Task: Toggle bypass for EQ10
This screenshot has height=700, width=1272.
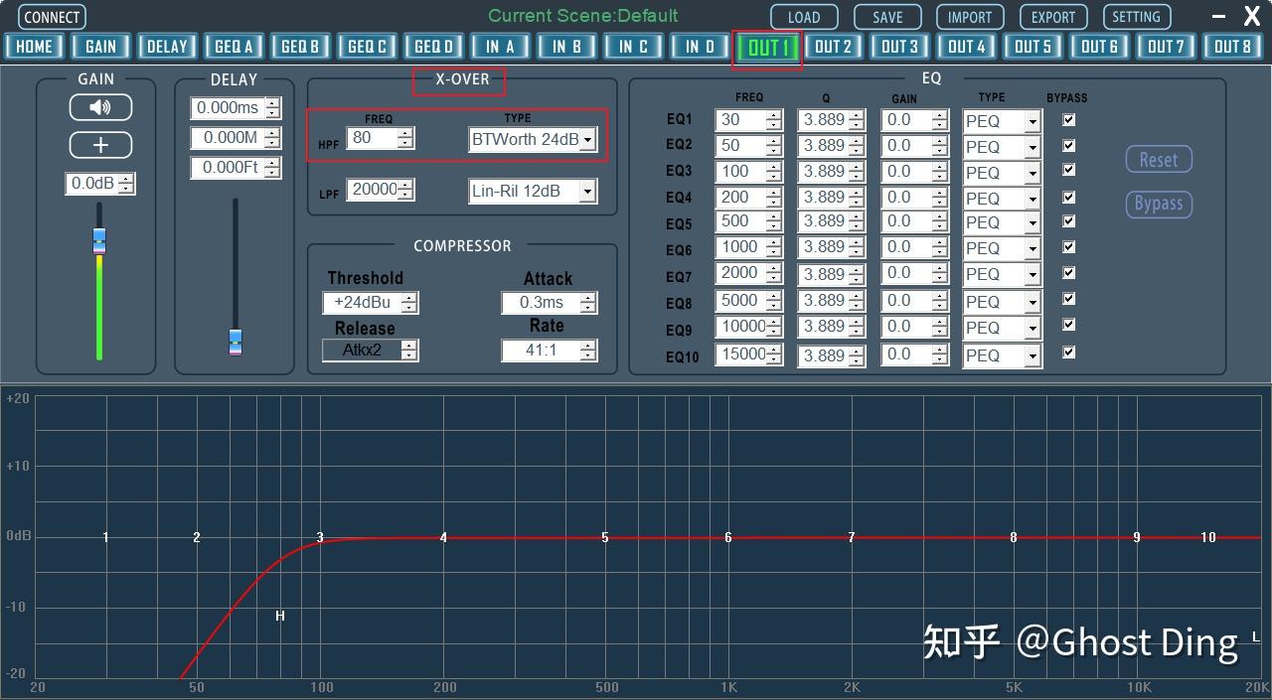Action: (1067, 353)
